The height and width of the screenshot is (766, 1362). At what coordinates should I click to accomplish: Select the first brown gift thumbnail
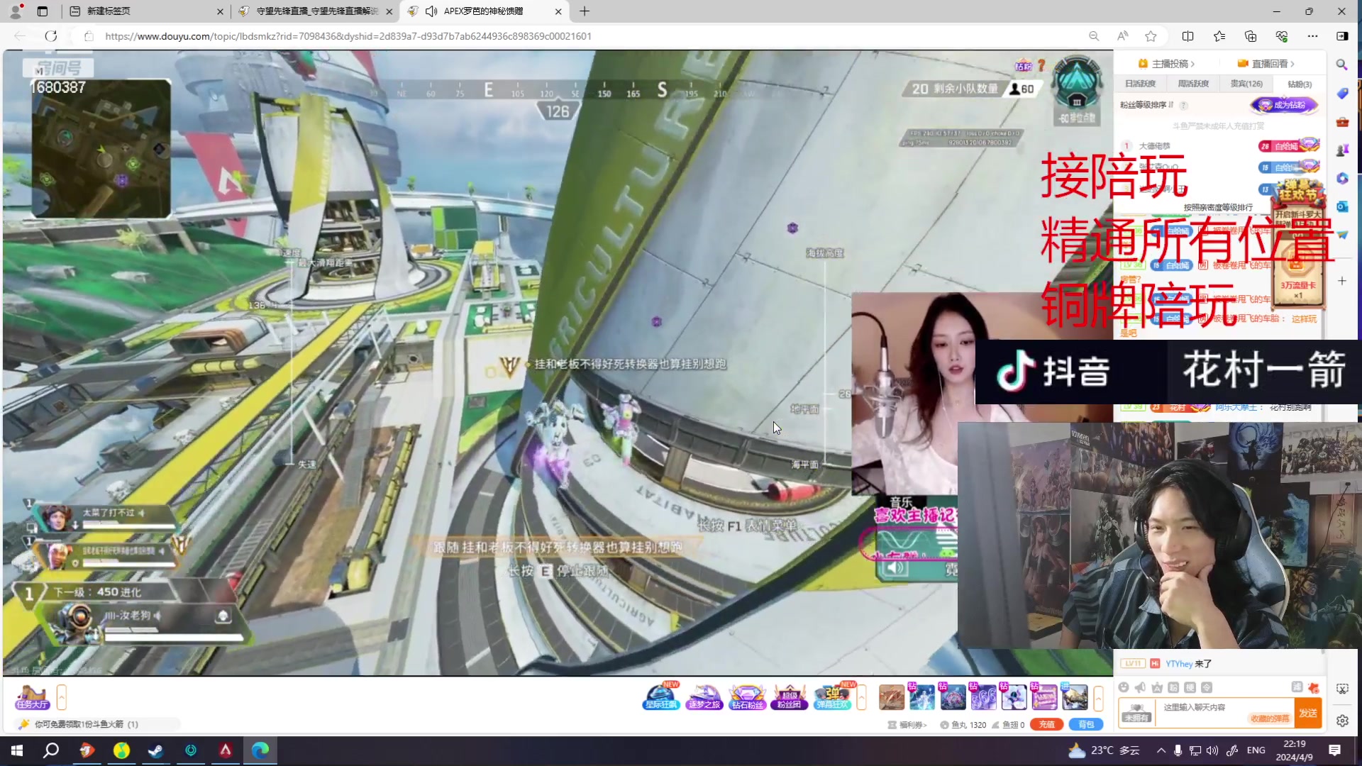point(892,697)
